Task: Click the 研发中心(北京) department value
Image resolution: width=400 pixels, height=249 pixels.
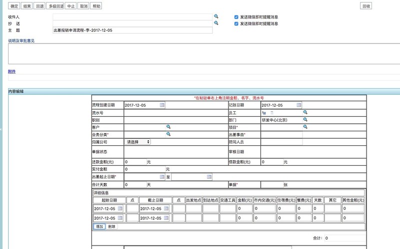Action: (274, 120)
